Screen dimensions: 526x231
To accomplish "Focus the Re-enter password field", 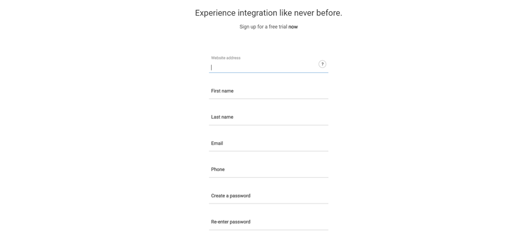I will click(x=269, y=222).
